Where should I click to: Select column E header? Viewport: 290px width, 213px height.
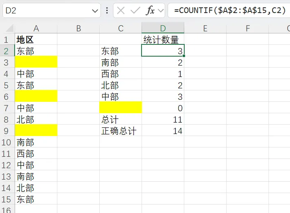[205, 29]
